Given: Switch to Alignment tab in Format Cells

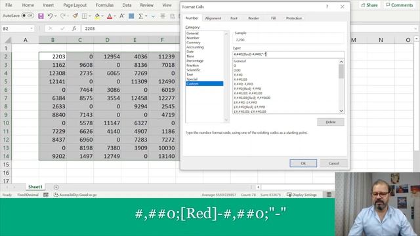Looking at the screenshot, I should tap(213, 18).
